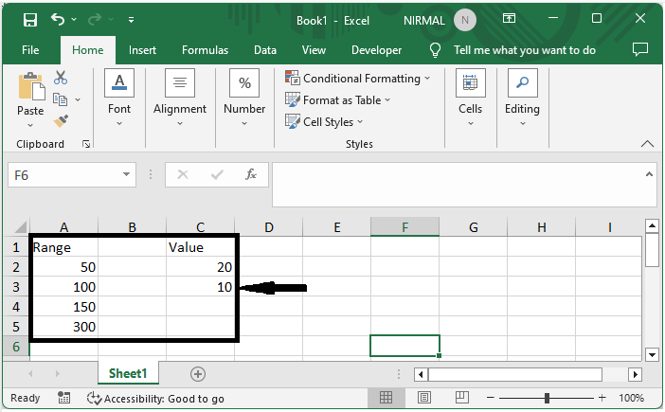This screenshot has height=412, width=665.
Task: Switch to the Developer tab
Action: click(376, 50)
